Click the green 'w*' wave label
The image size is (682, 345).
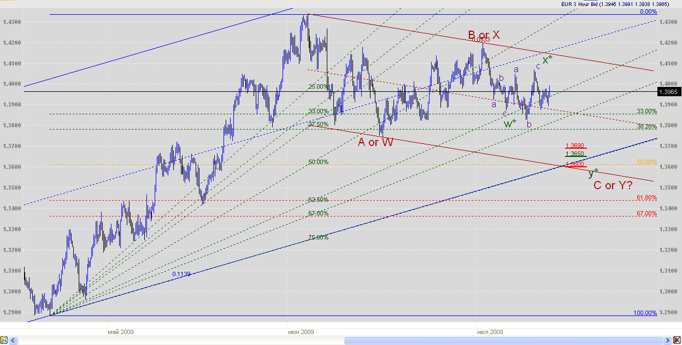point(510,124)
